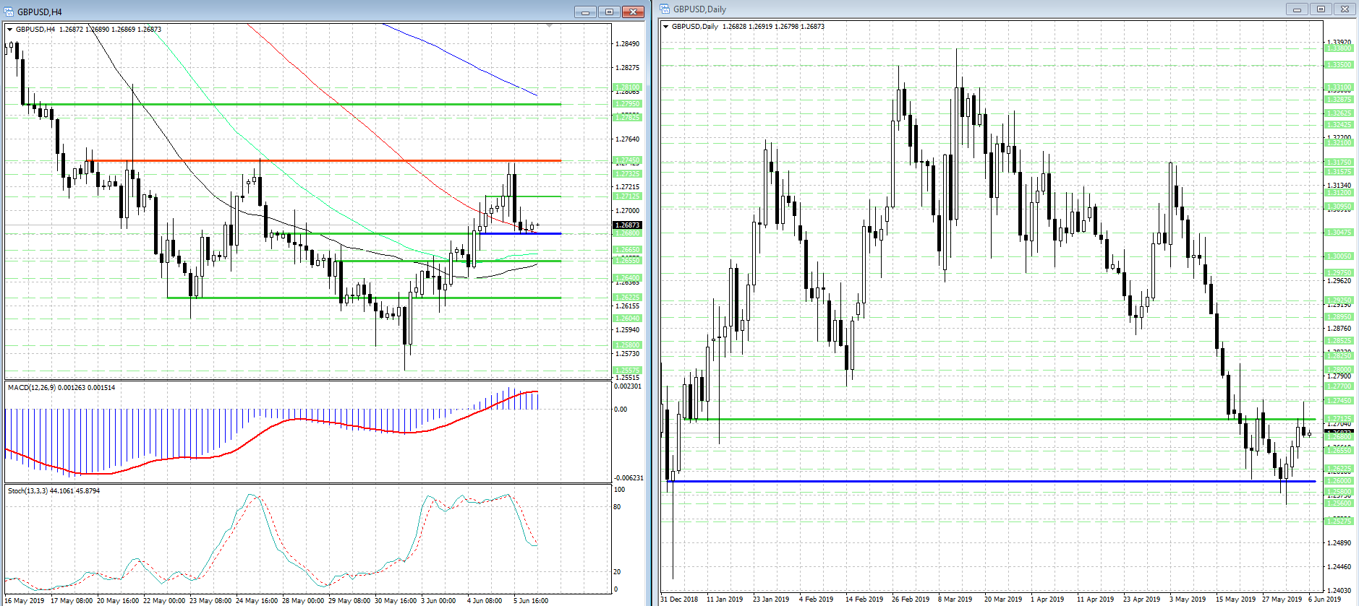The image size is (1359, 606).
Task: Click the GBPUSD,H4 window title bar
Action: coord(289,12)
